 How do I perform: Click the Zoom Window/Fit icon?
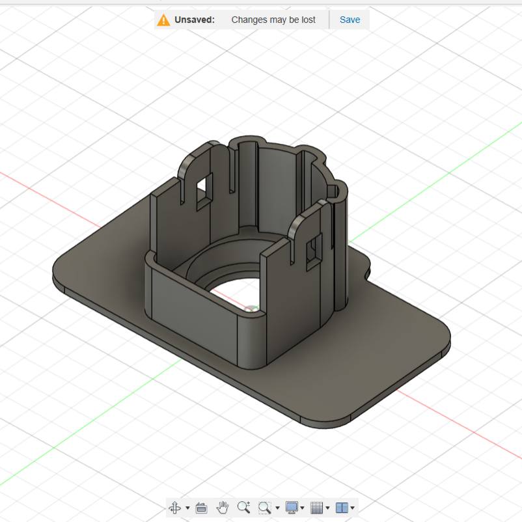264,508
